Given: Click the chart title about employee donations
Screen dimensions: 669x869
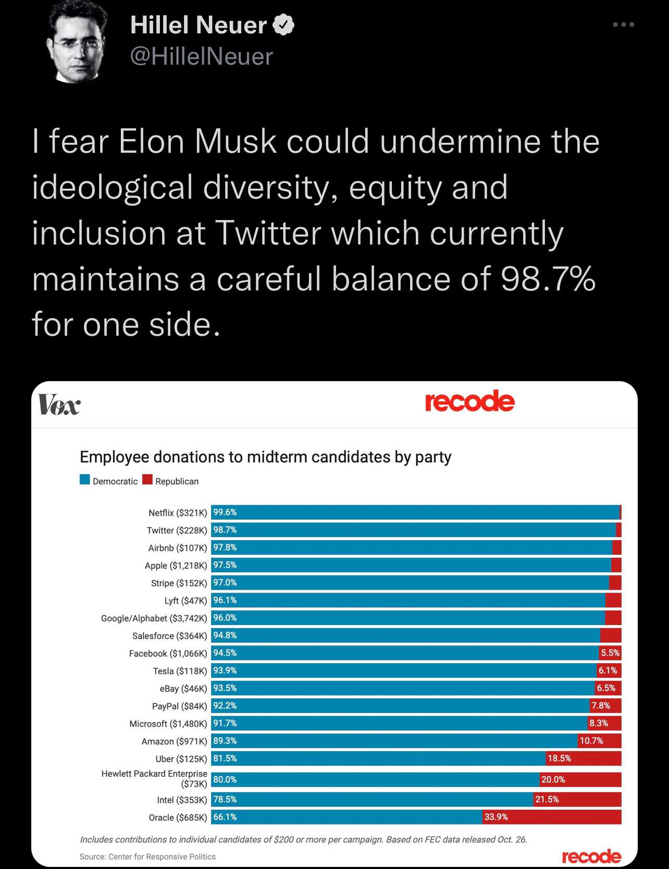Looking at the screenshot, I should tap(265, 457).
